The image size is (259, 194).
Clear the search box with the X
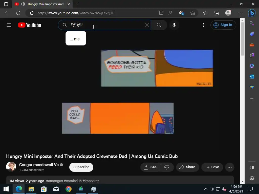click(146, 25)
